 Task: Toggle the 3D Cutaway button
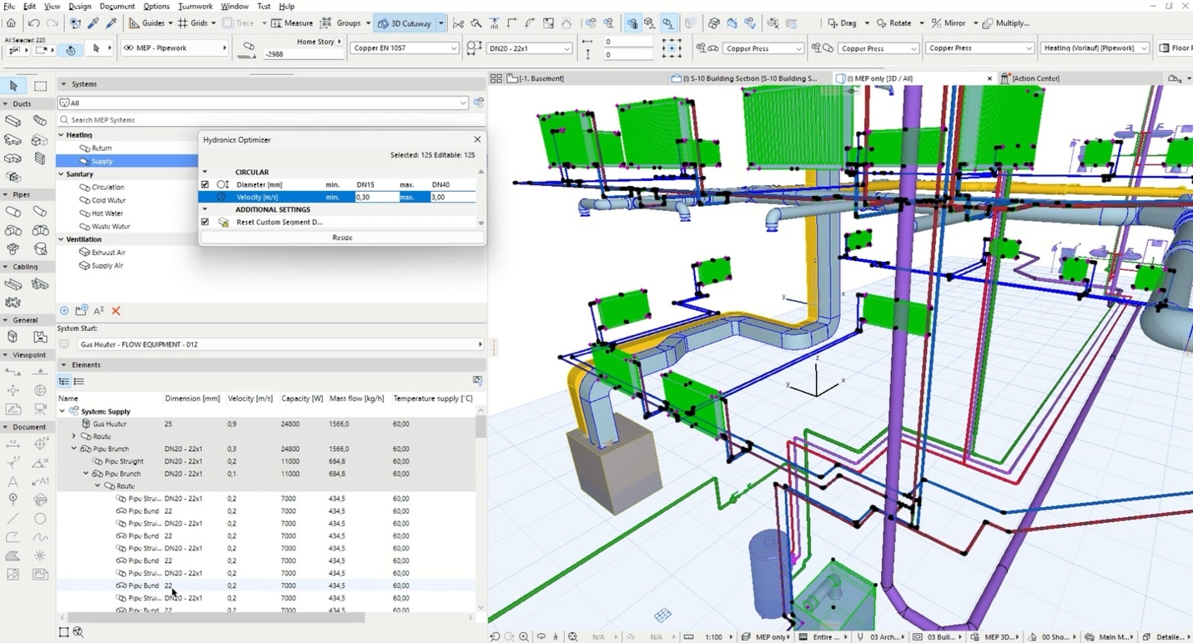pos(404,23)
